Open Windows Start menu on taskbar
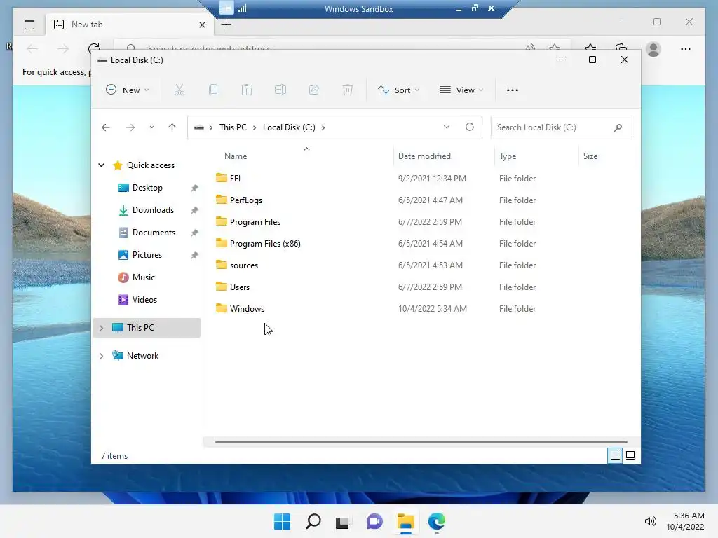 282,521
